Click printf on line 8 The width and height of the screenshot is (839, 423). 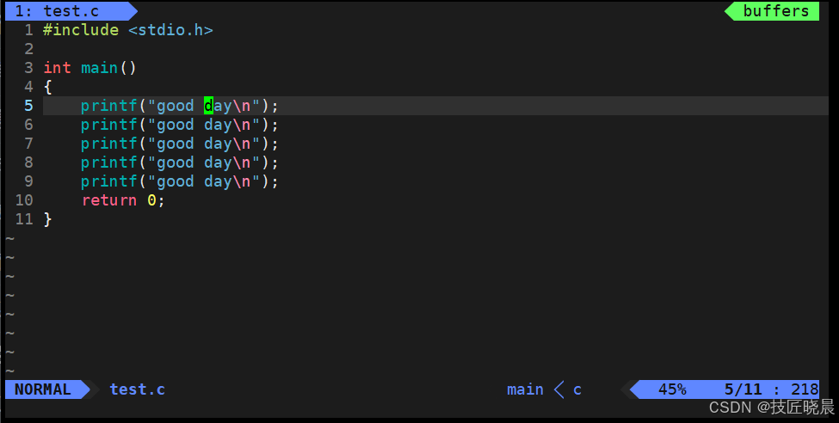pos(109,162)
